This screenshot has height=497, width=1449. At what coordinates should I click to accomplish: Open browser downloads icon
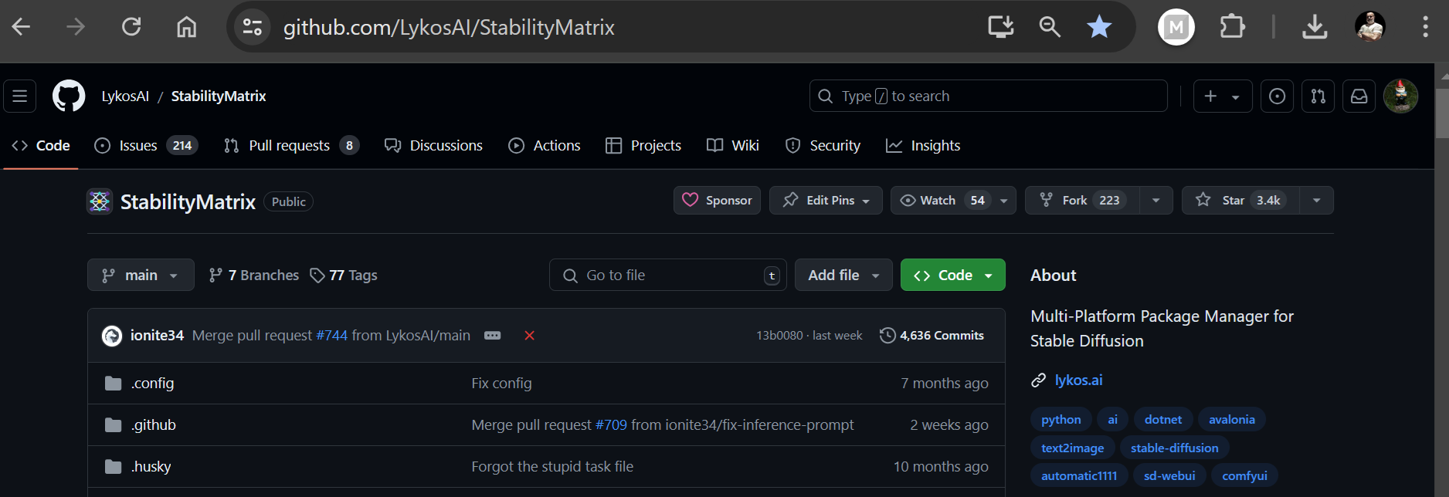pos(1315,27)
